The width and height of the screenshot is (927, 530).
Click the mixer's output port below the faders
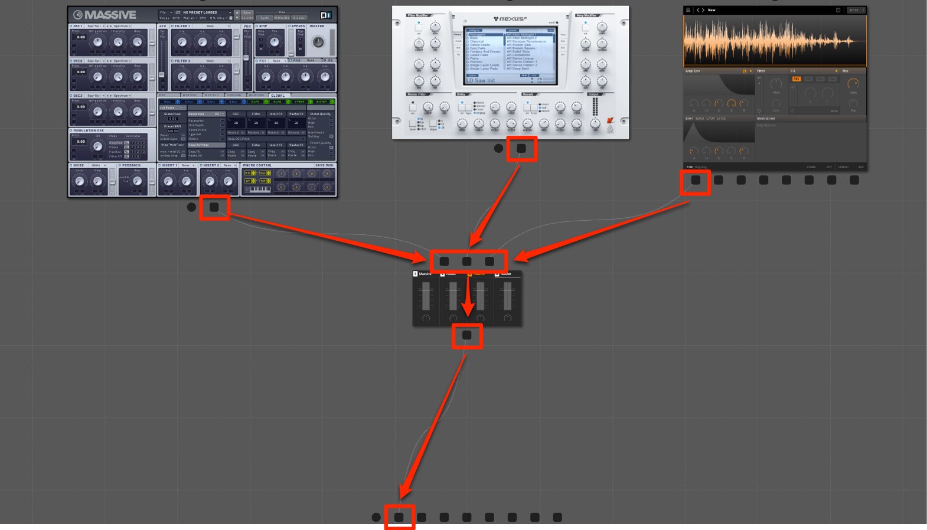(467, 335)
